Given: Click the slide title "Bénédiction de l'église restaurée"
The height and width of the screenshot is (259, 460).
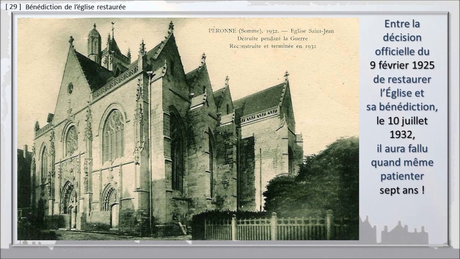Looking at the screenshot, I should (x=76, y=7).
